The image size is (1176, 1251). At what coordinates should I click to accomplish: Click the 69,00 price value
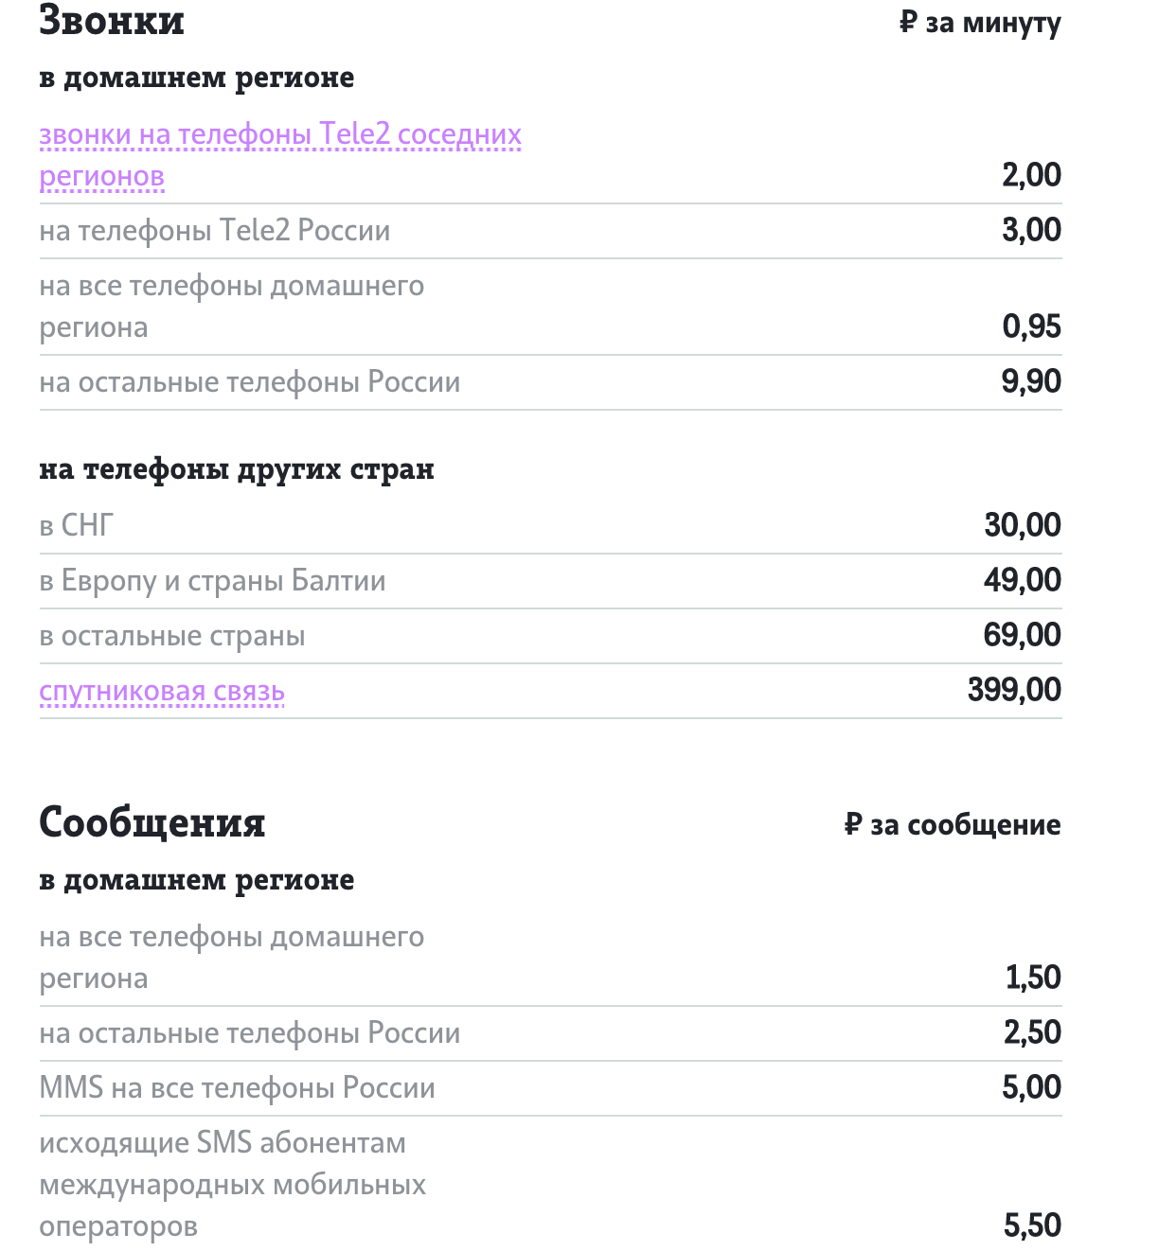pyautogui.click(x=1023, y=635)
